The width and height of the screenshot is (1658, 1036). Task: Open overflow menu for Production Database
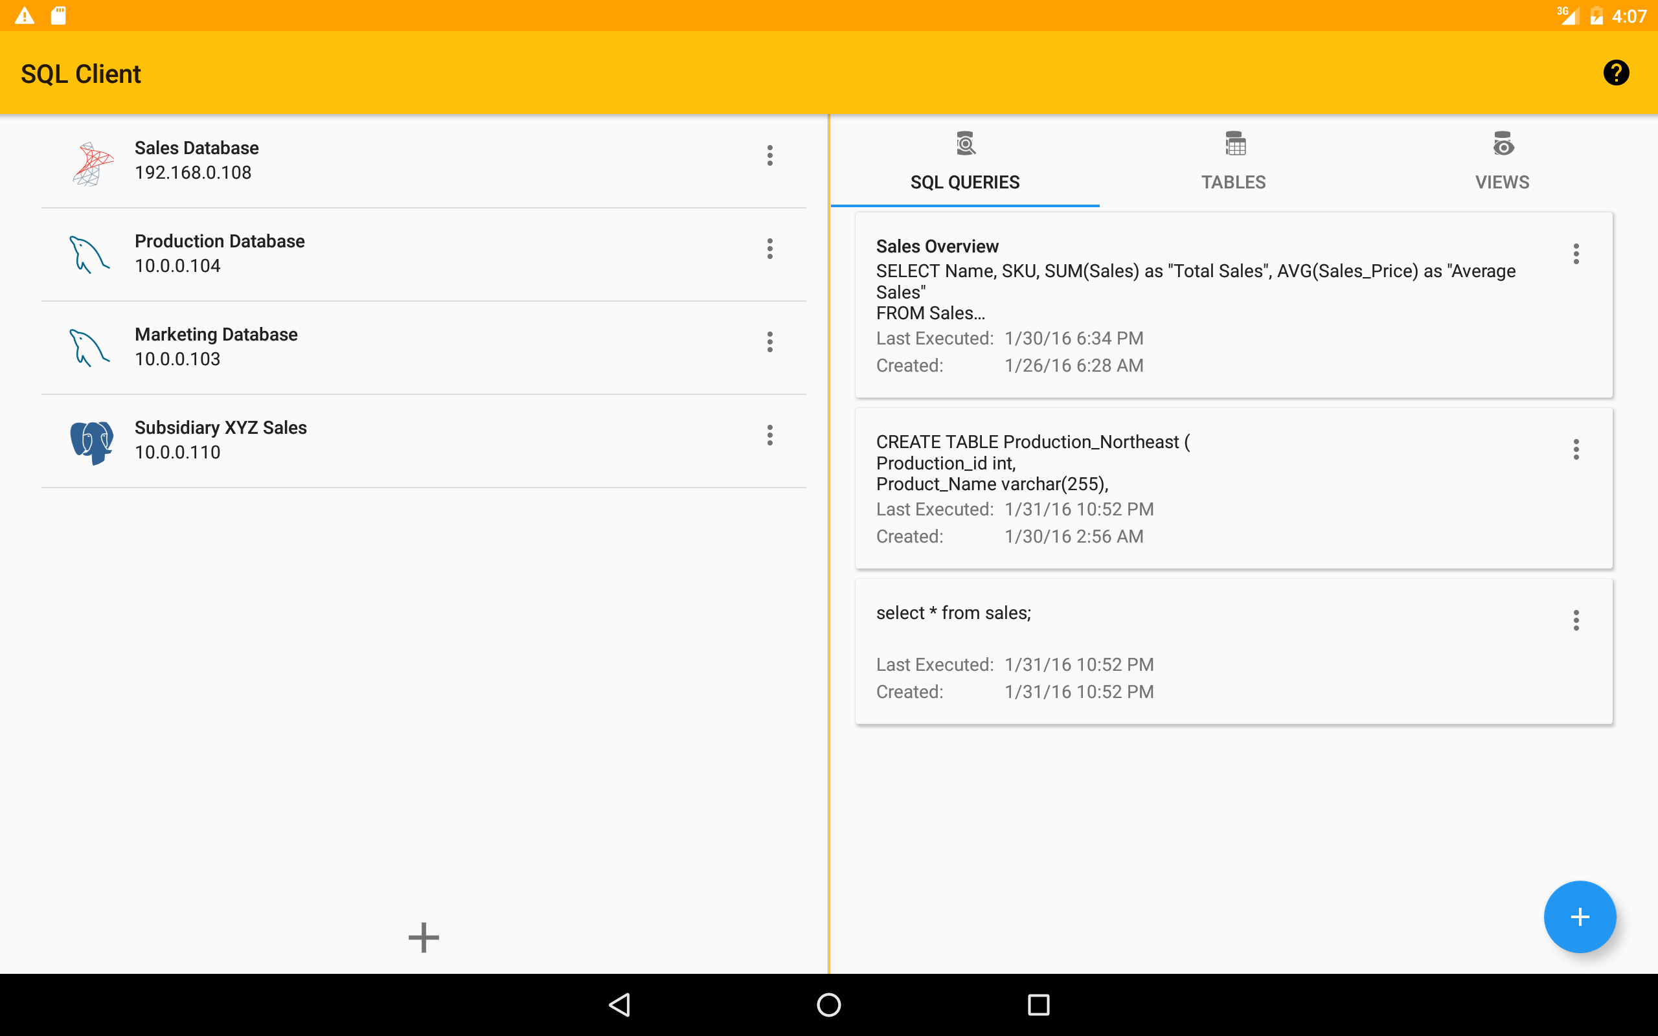pos(769,249)
